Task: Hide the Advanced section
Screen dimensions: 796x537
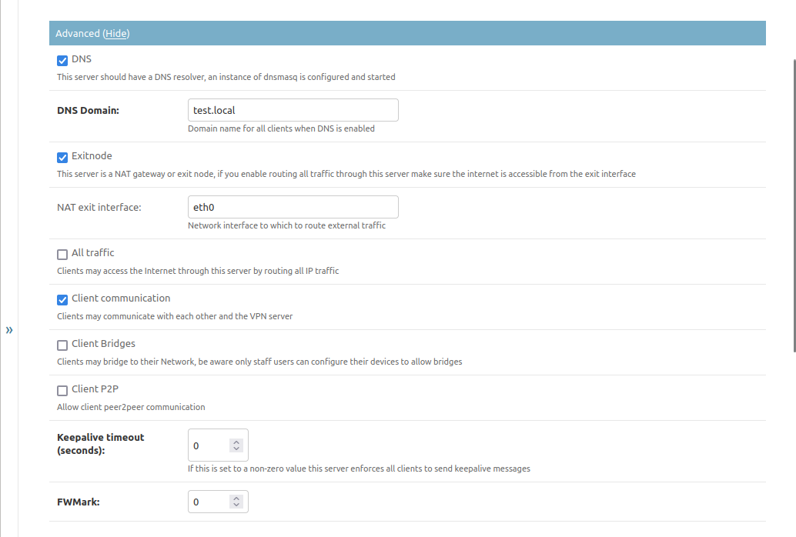Action: click(x=116, y=34)
